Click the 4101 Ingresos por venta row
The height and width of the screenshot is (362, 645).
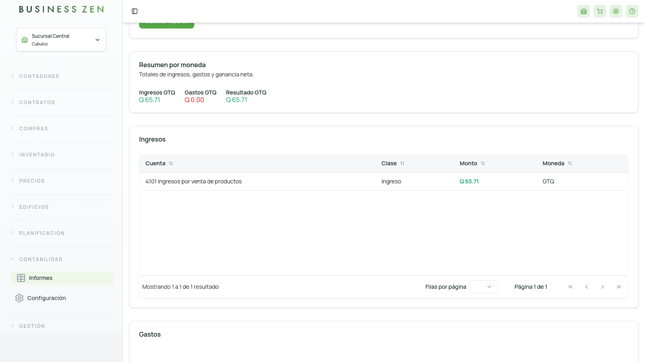[x=384, y=181]
